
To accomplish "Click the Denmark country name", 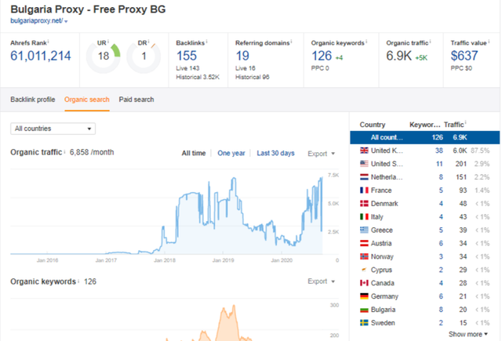I will click(384, 204).
